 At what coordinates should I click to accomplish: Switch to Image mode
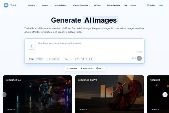[x=32, y=59]
